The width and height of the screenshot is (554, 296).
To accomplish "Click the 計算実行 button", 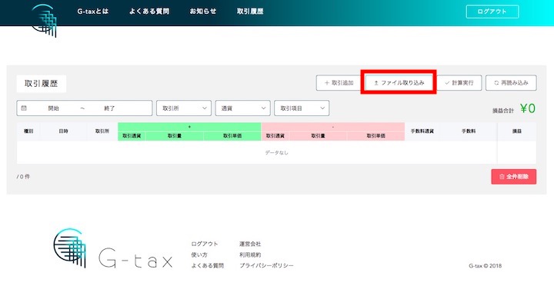I will click(459, 83).
